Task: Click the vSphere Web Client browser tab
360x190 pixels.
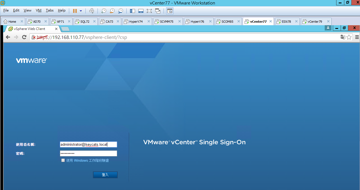Action: tap(32, 29)
